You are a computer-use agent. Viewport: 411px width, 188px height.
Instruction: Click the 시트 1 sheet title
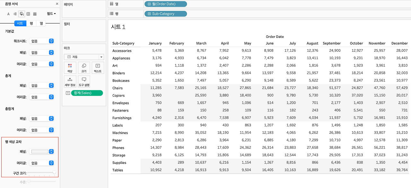[118, 27]
